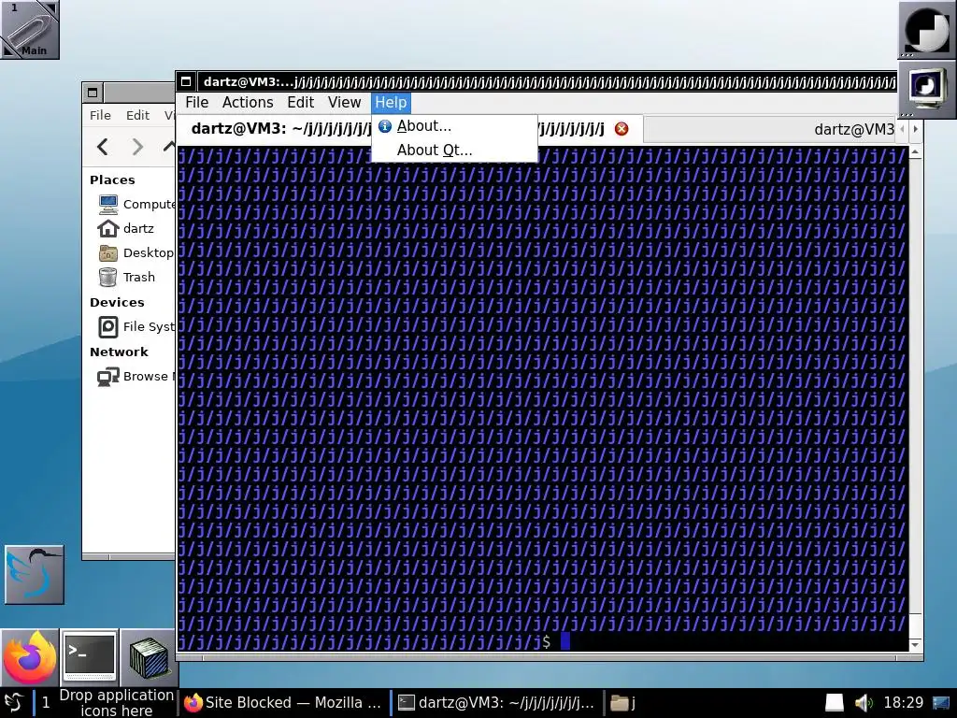
Task: Close the open Help menu
Action: [x=391, y=103]
